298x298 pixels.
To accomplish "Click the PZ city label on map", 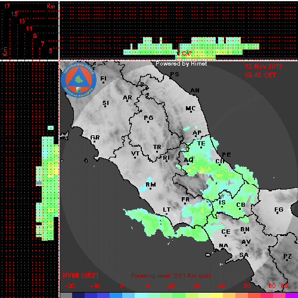I will pos(287,256).
